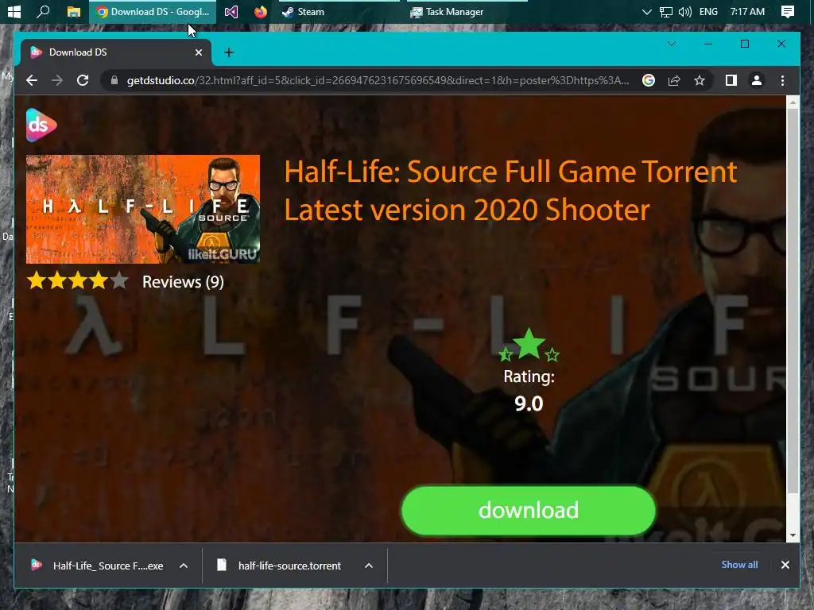Click the DS logo on the page
Screen dimensions: 814x610
coord(41,125)
